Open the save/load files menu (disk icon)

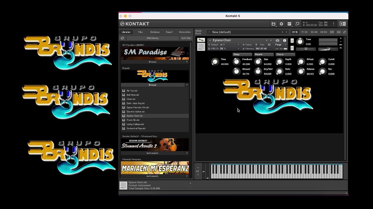[x=273, y=24]
